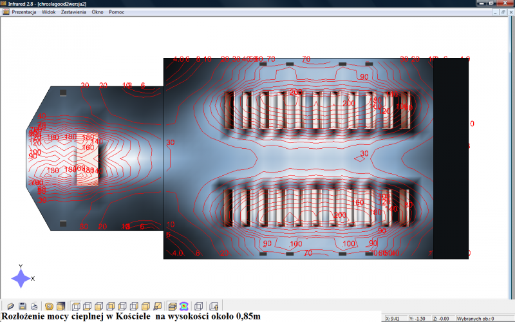Select the seventh solid cube view icon
515x322 pixels.
click(146, 307)
